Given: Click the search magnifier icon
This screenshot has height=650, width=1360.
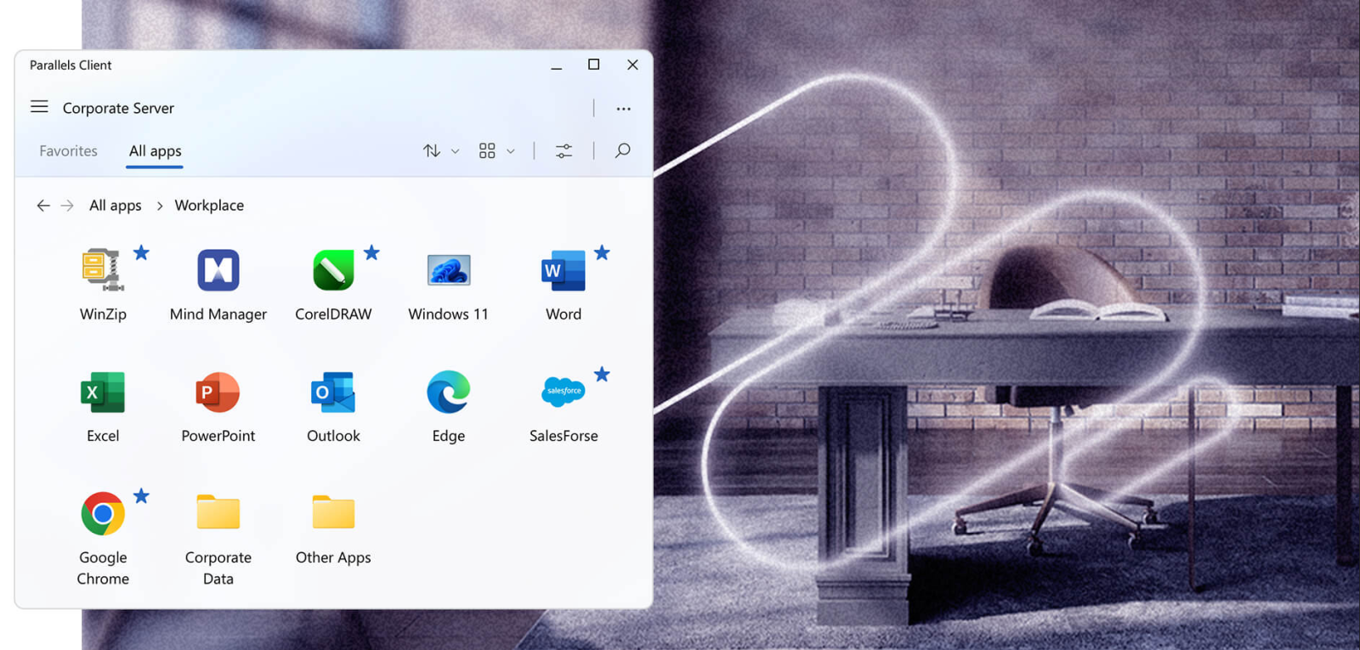Looking at the screenshot, I should (622, 150).
